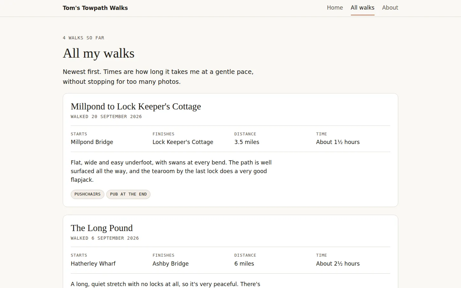The height and width of the screenshot is (288, 461).
Task: Click the 'Hatherley Wharf' start value
Action: point(93,264)
